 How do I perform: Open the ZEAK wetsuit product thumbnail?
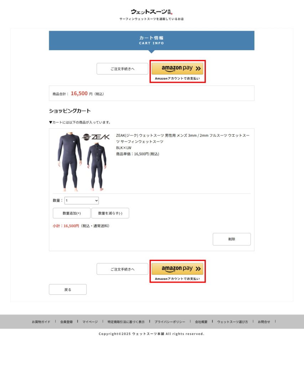tap(82, 162)
